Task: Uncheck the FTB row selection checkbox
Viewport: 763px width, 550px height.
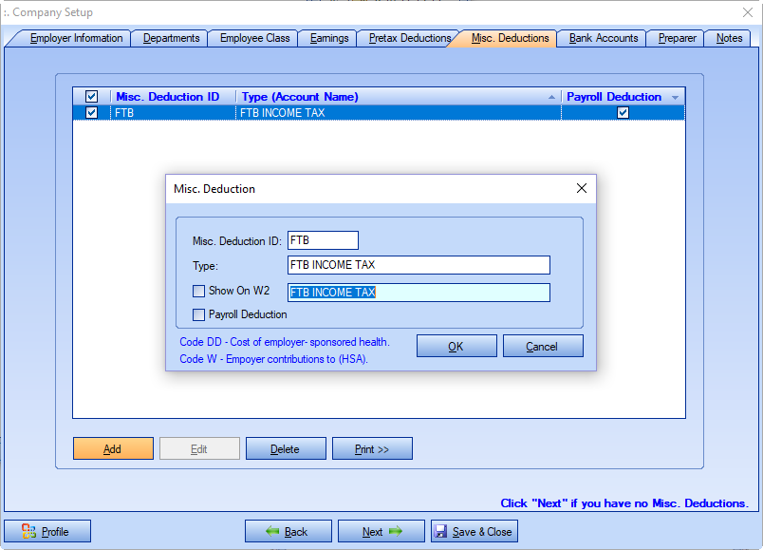Action: (x=92, y=112)
